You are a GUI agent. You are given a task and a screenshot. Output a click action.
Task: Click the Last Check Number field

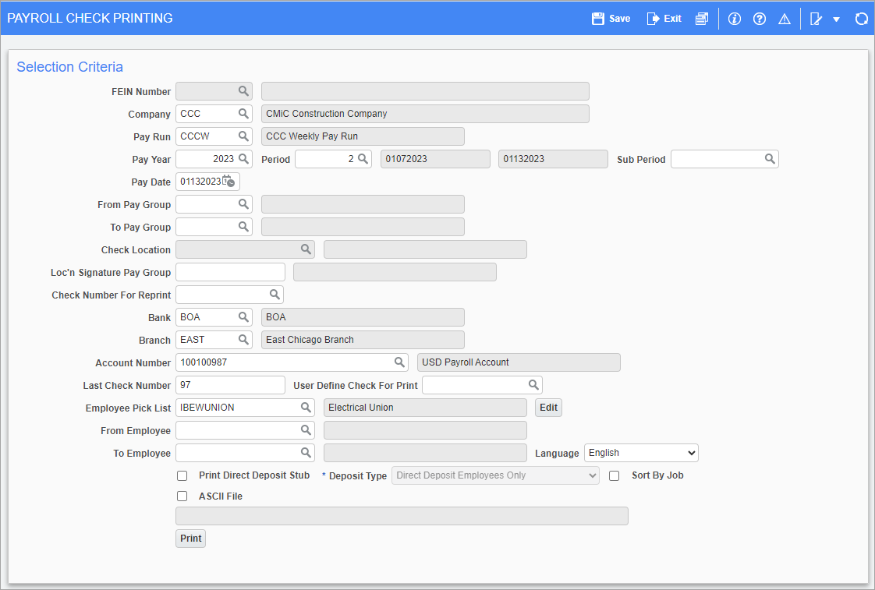[231, 385]
